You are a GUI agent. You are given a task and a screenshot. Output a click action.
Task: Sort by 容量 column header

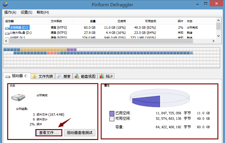(85, 21)
